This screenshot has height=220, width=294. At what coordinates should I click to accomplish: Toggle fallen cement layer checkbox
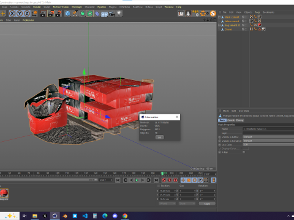(x=243, y=21)
